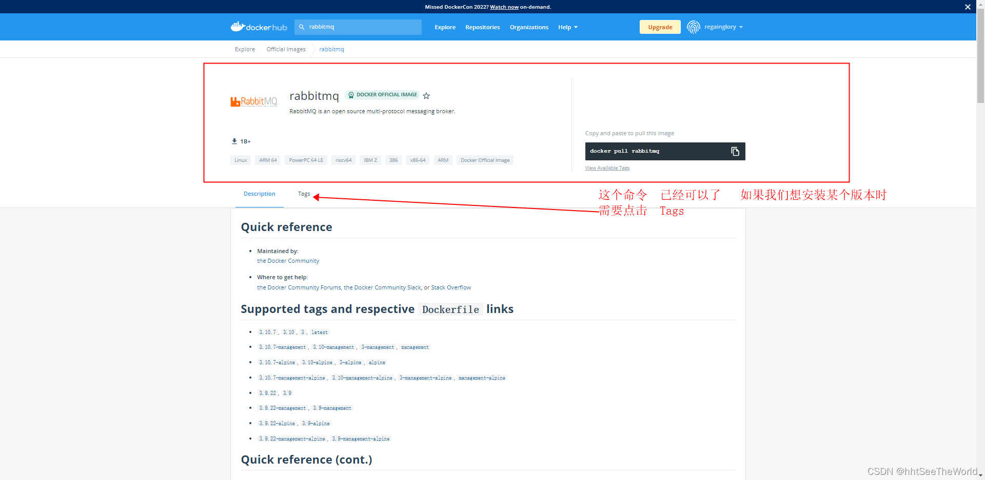Click the alpine tag link

(x=377, y=363)
